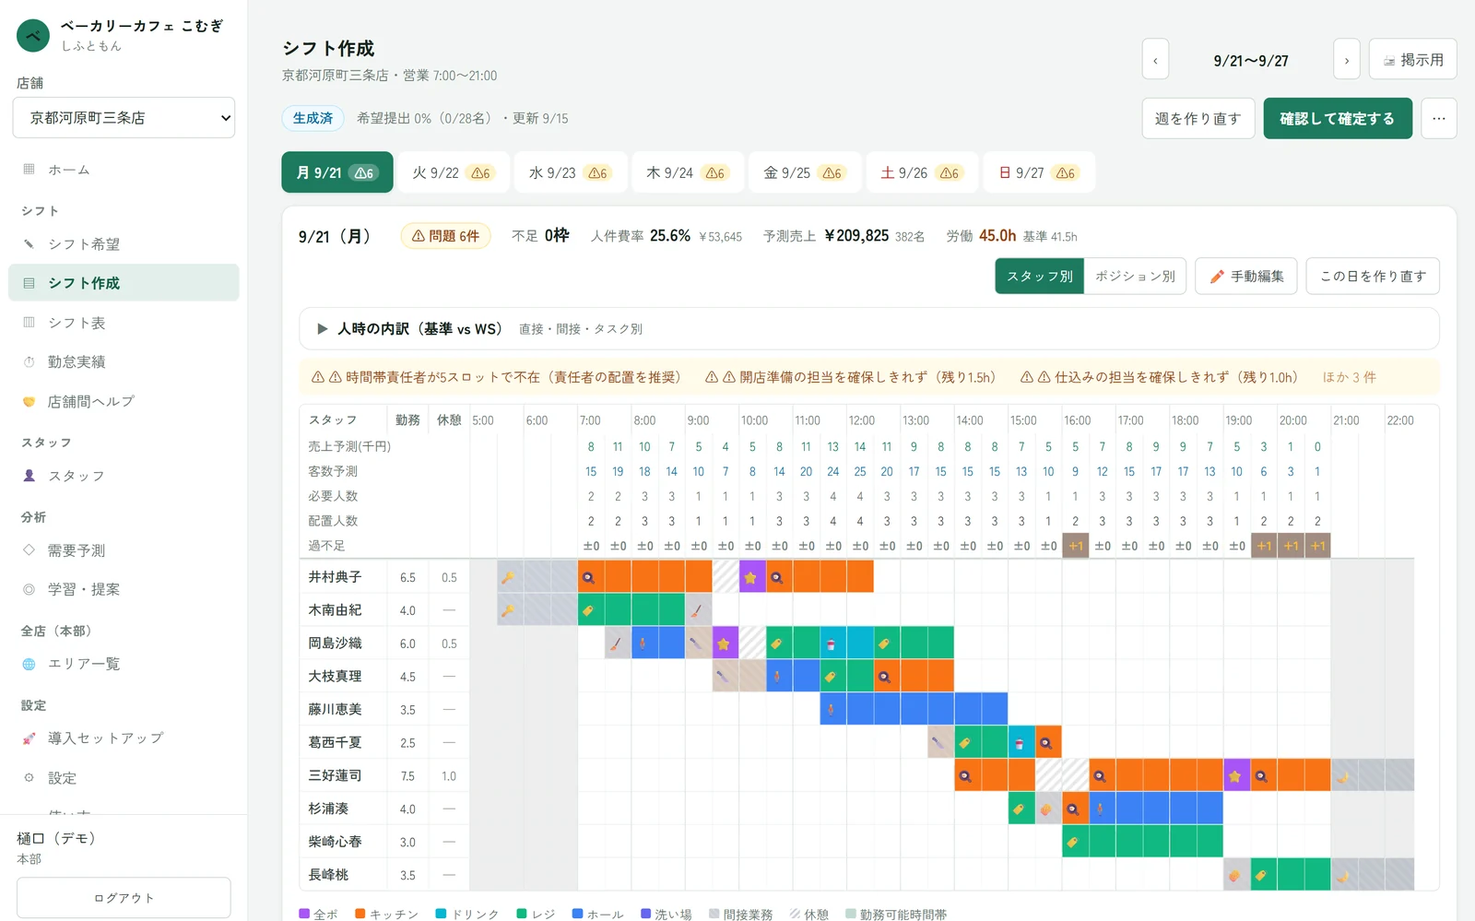
Task: Click ログアウト button
Action: coord(124,898)
